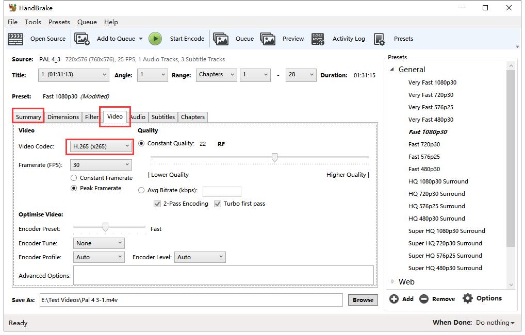
Task: Open the end chapter dropdown showing 28
Action: pyautogui.click(x=301, y=75)
